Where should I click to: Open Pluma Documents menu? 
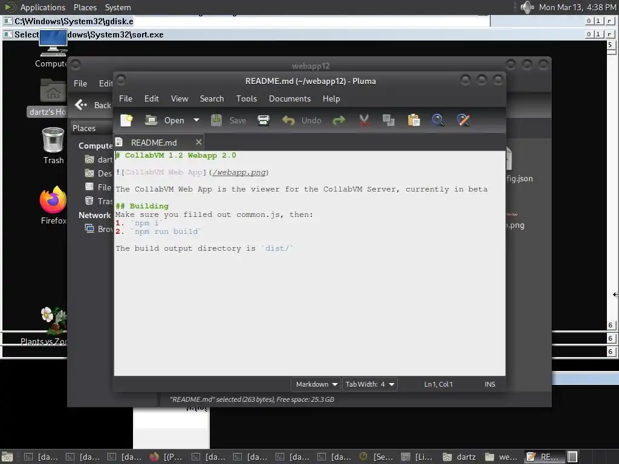290,98
